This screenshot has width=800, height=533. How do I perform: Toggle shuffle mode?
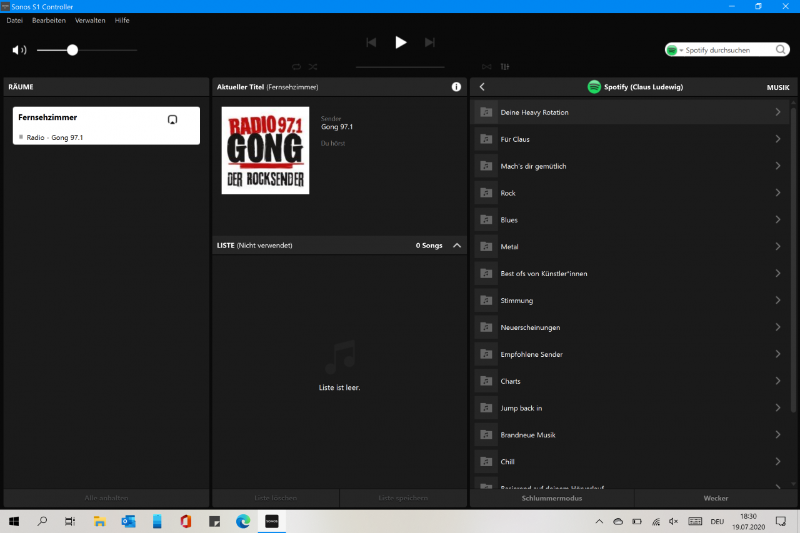pos(312,67)
